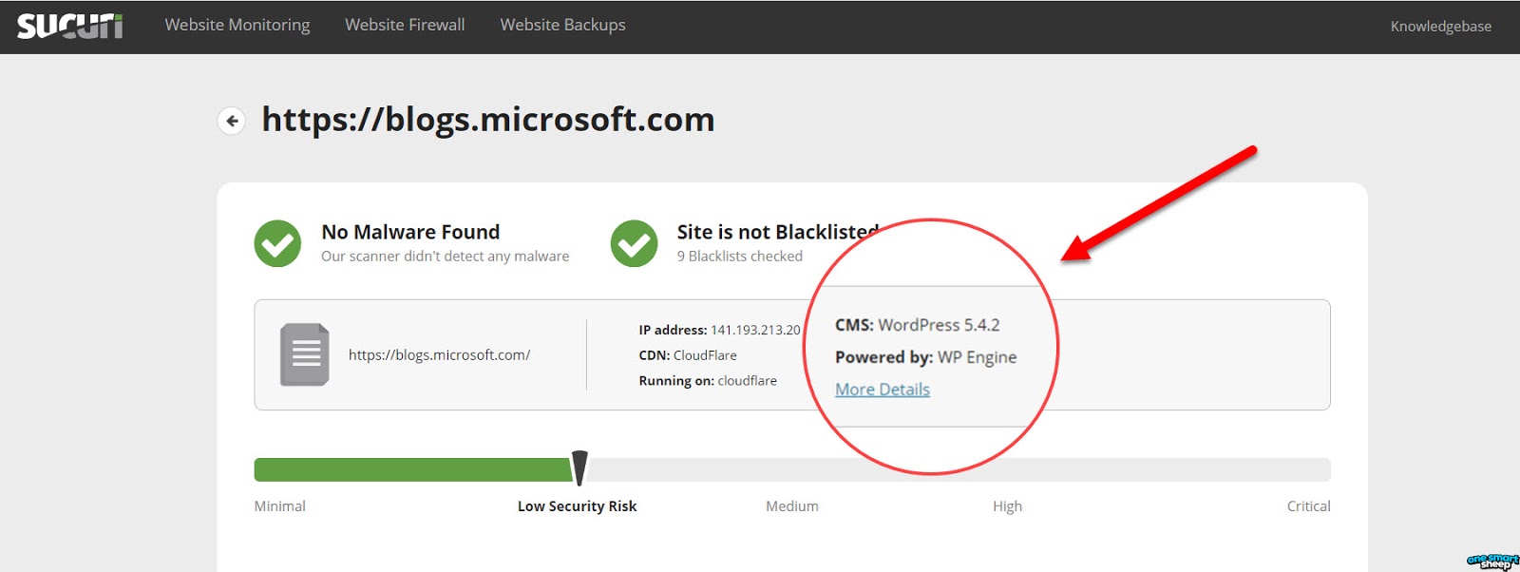Select the CMS: WordPress 5.4.2 entry
The width and height of the screenshot is (1520, 572).
918,325
